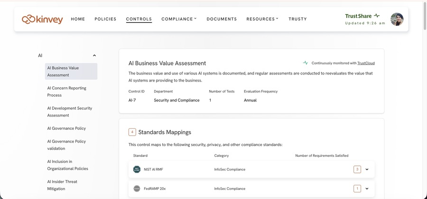Viewport: 427px width, 199px height.
Task: Select AI Governance Policy validation
Action: pyautogui.click(x=66, y=145)
